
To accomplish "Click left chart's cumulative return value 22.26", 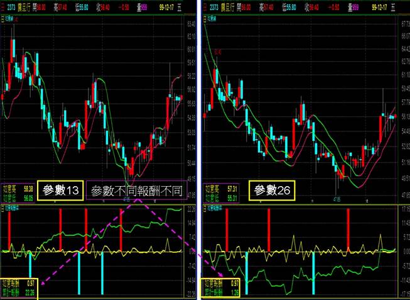I will point(28,291).
